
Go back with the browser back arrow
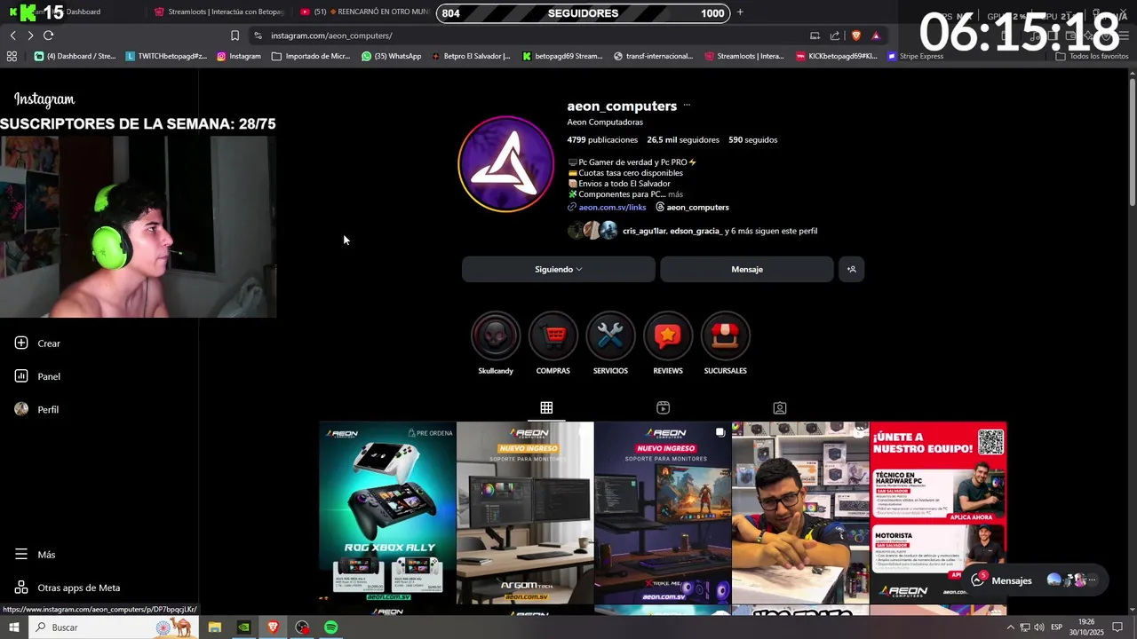pyautogui.click(x=12, y=35)
